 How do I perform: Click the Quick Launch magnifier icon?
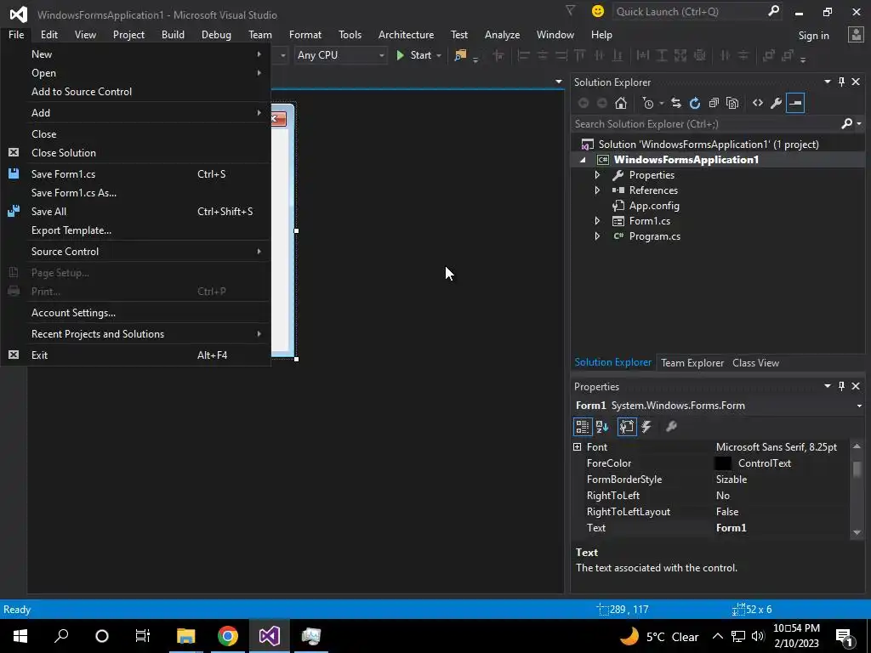pyautogui.click(x=773, y=11)
